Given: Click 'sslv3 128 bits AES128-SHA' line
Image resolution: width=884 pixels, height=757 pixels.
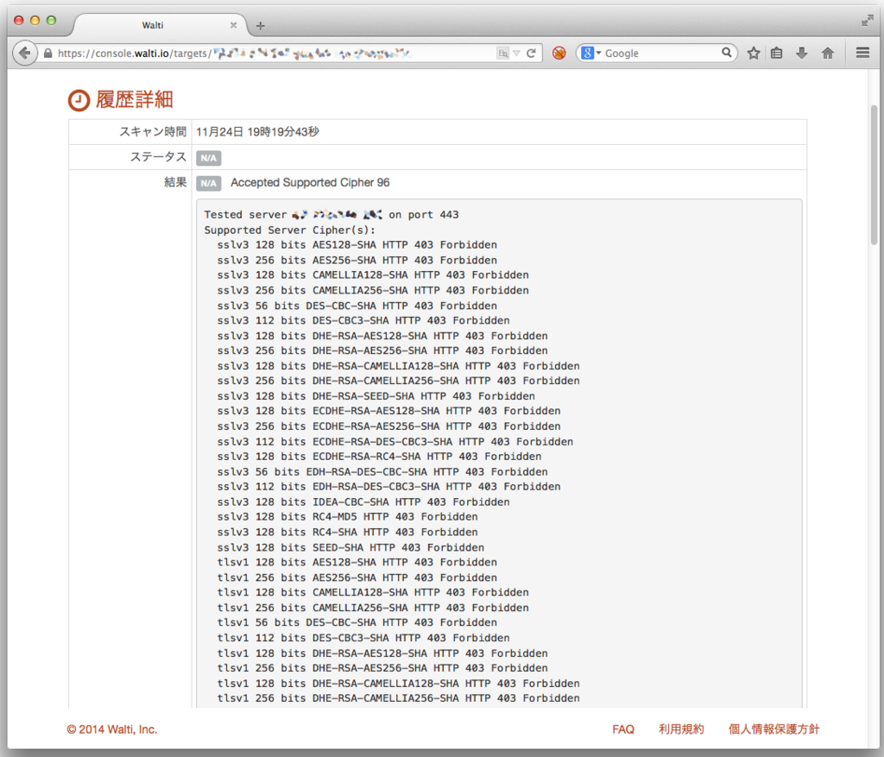Looking at the screenshot, I should click(357, 244).
